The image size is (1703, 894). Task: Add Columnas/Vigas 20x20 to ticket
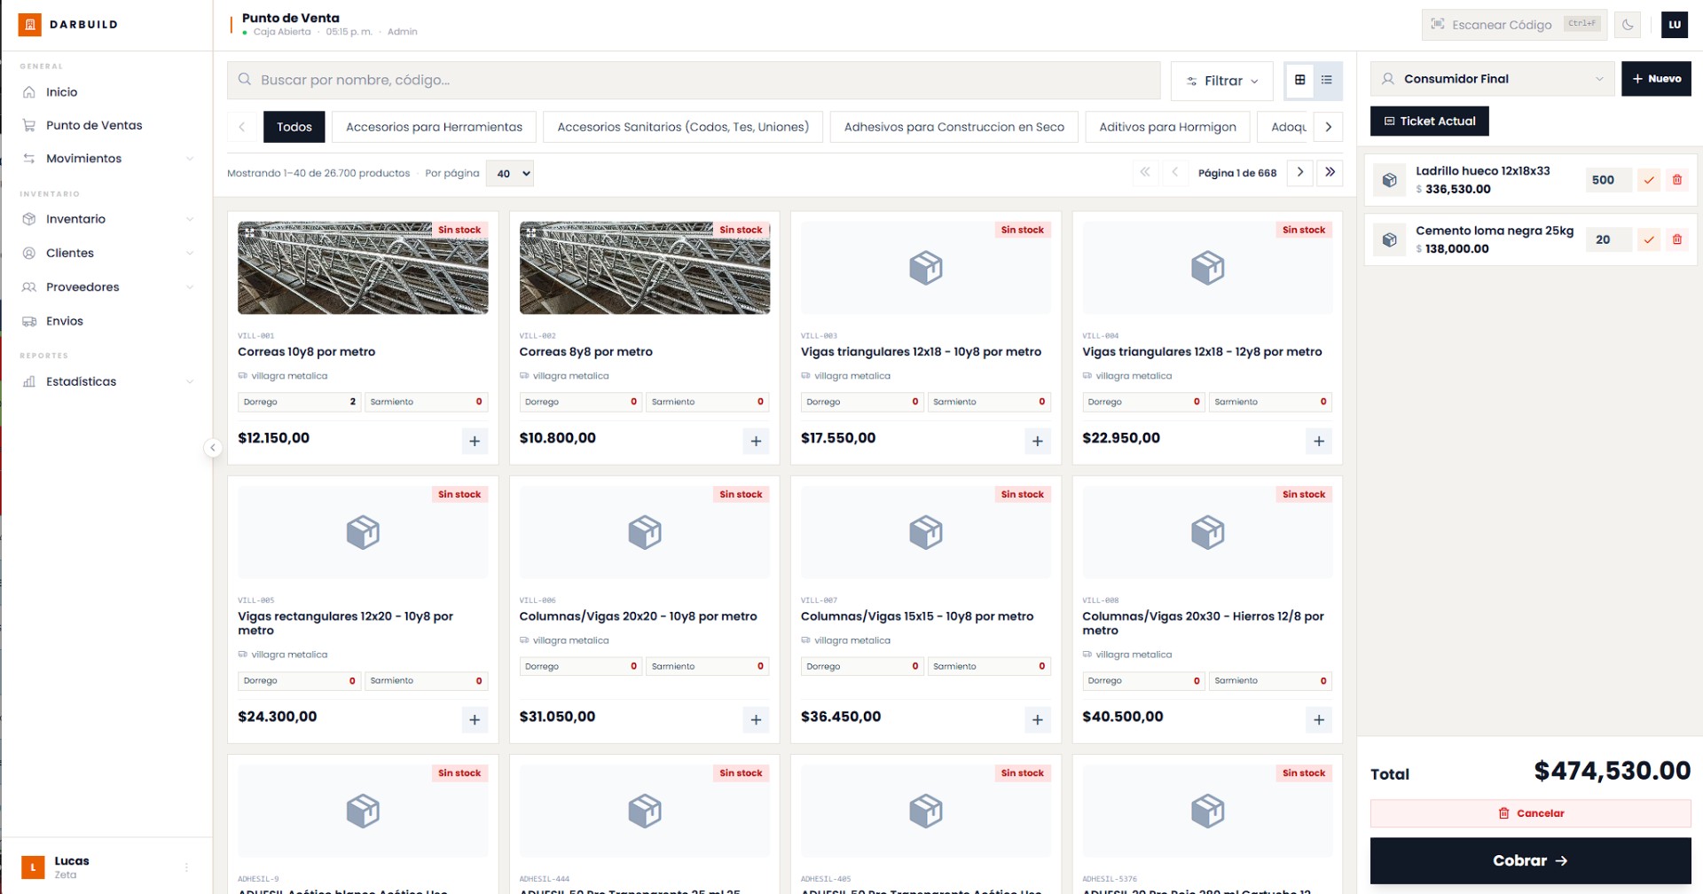click(756, 719)
